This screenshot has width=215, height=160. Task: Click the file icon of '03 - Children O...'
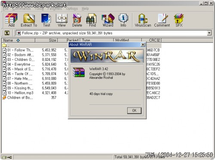4,60
